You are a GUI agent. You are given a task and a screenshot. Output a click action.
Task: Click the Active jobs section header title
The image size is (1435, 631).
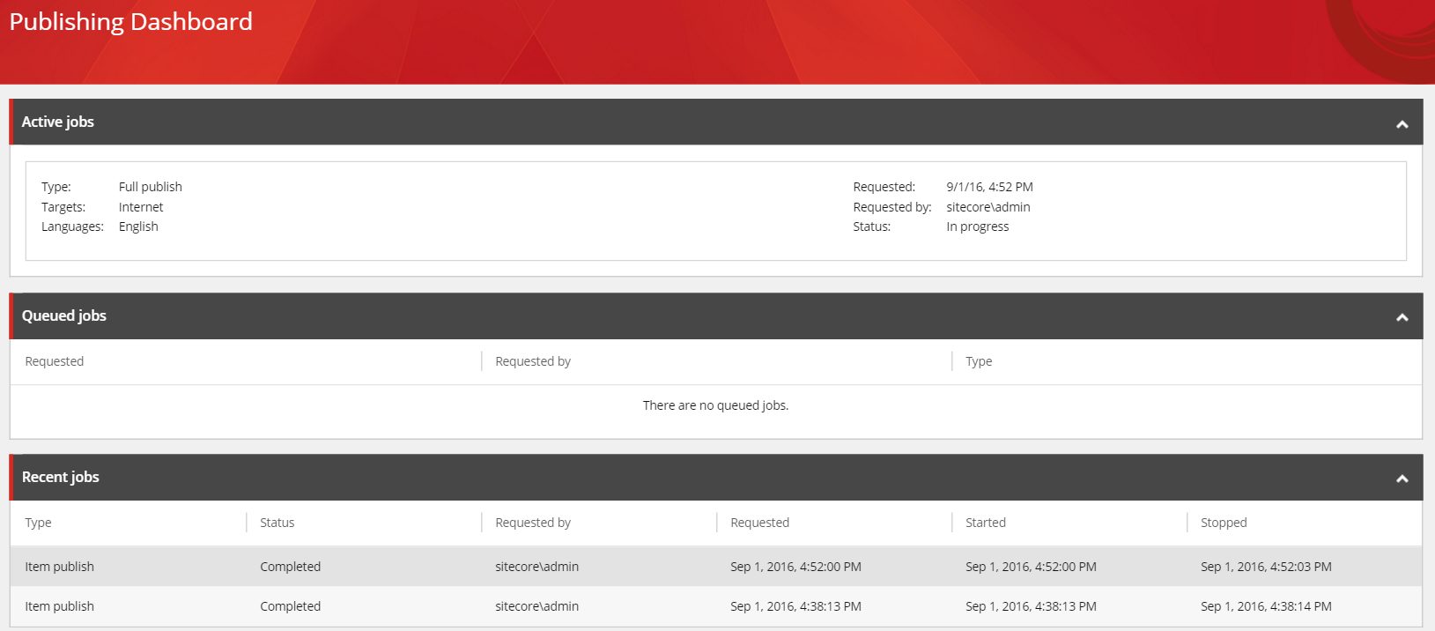pos(58,122)
